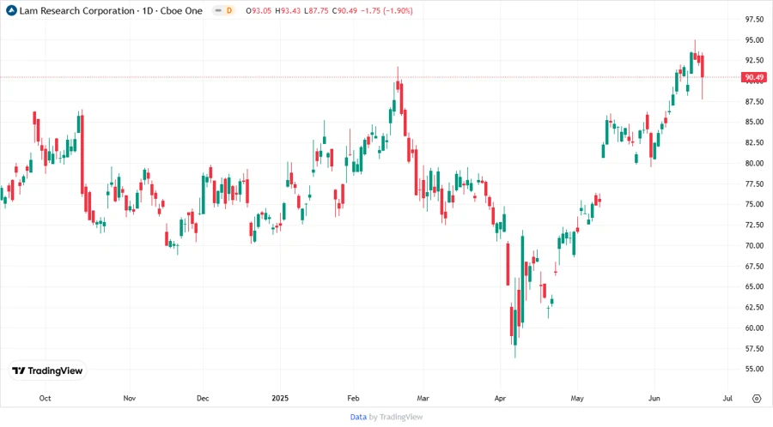Click the 72.50 price scale label

[754, 225]
